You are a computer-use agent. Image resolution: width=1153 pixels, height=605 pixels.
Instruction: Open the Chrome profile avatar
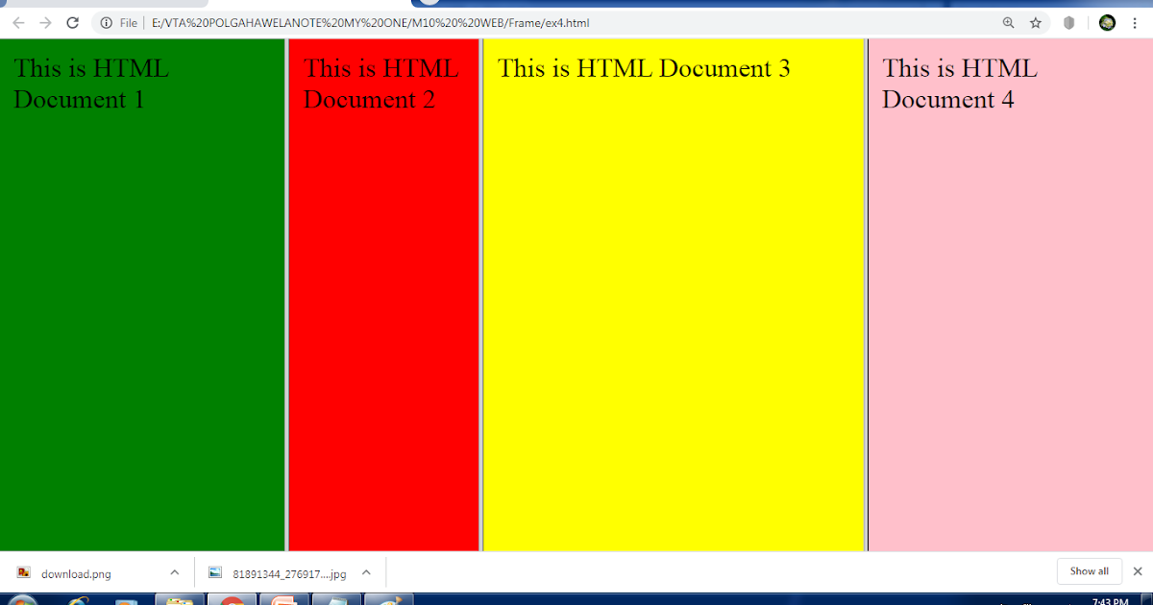coord(1108,22)
